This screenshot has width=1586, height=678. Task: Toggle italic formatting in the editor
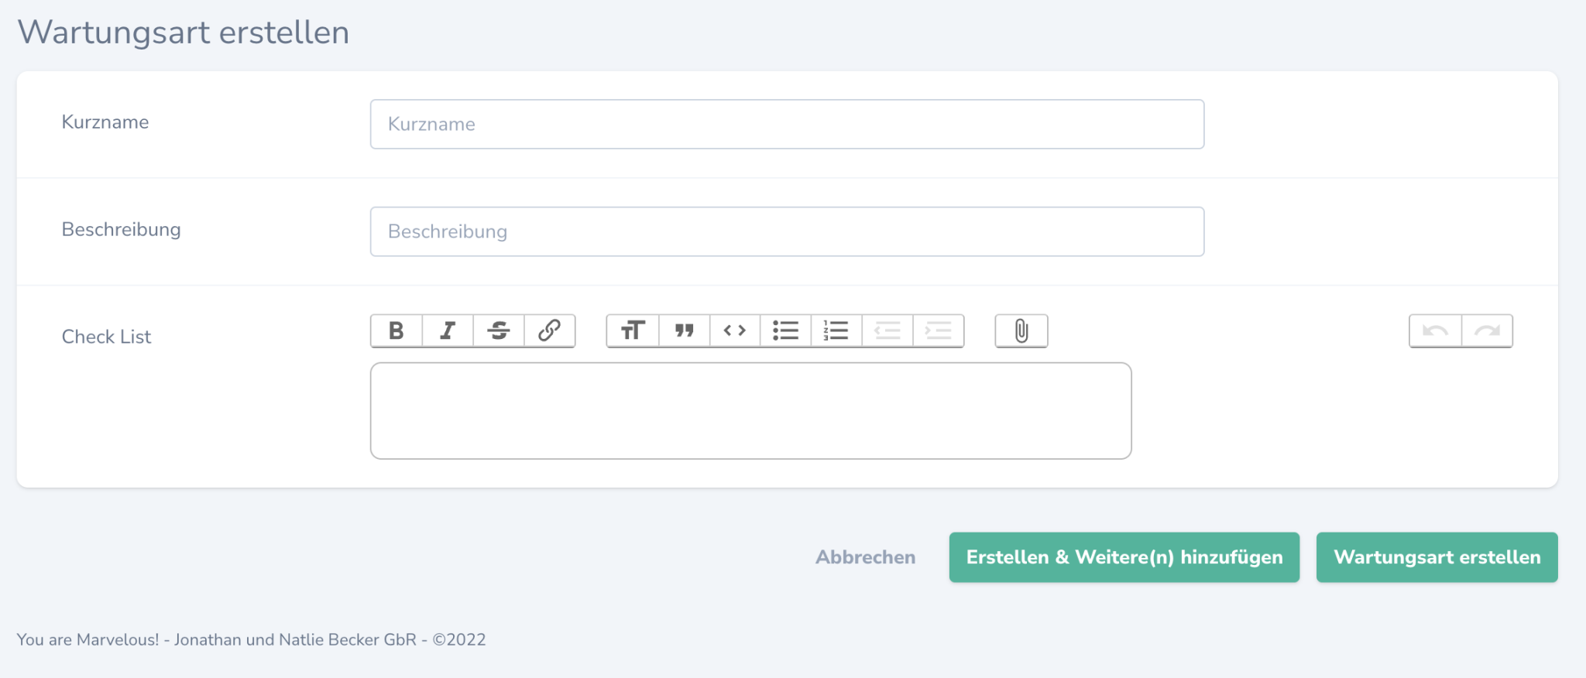click(x=448, y=331)
